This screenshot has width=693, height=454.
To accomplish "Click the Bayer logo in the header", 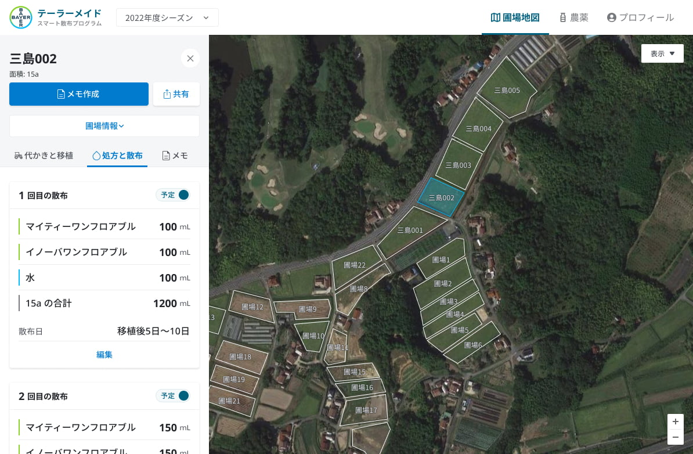I will click(21, 17).
